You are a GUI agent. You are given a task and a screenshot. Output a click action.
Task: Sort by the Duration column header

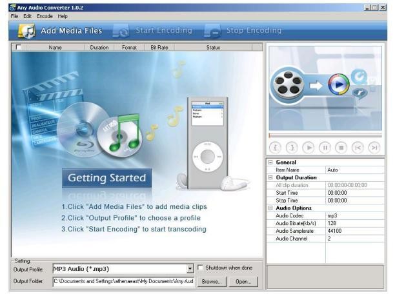[99, 47]
